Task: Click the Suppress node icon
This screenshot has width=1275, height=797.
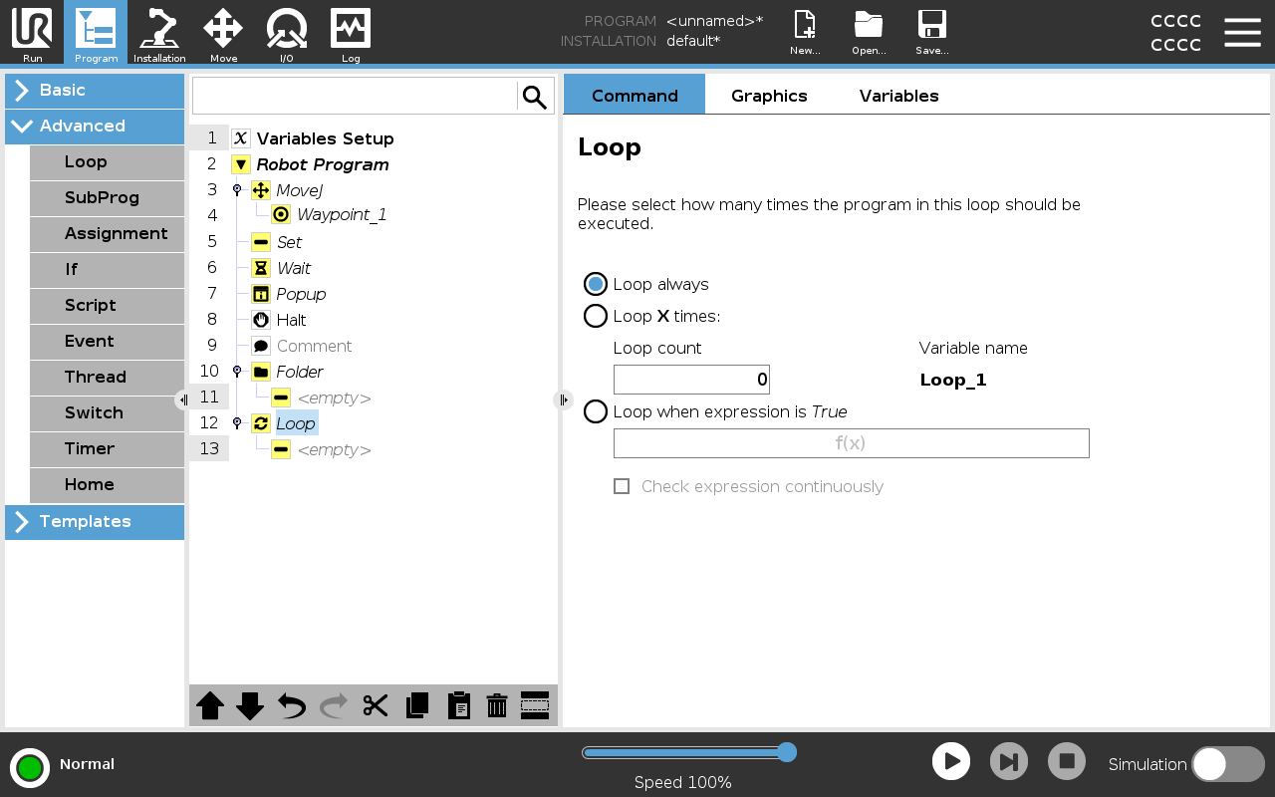Action: coord(535,705)
